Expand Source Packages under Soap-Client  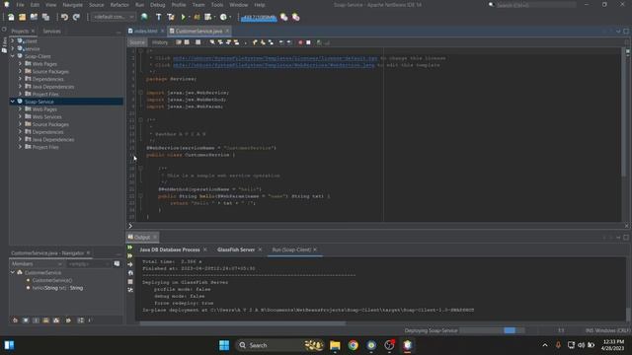tap(20, 72)
